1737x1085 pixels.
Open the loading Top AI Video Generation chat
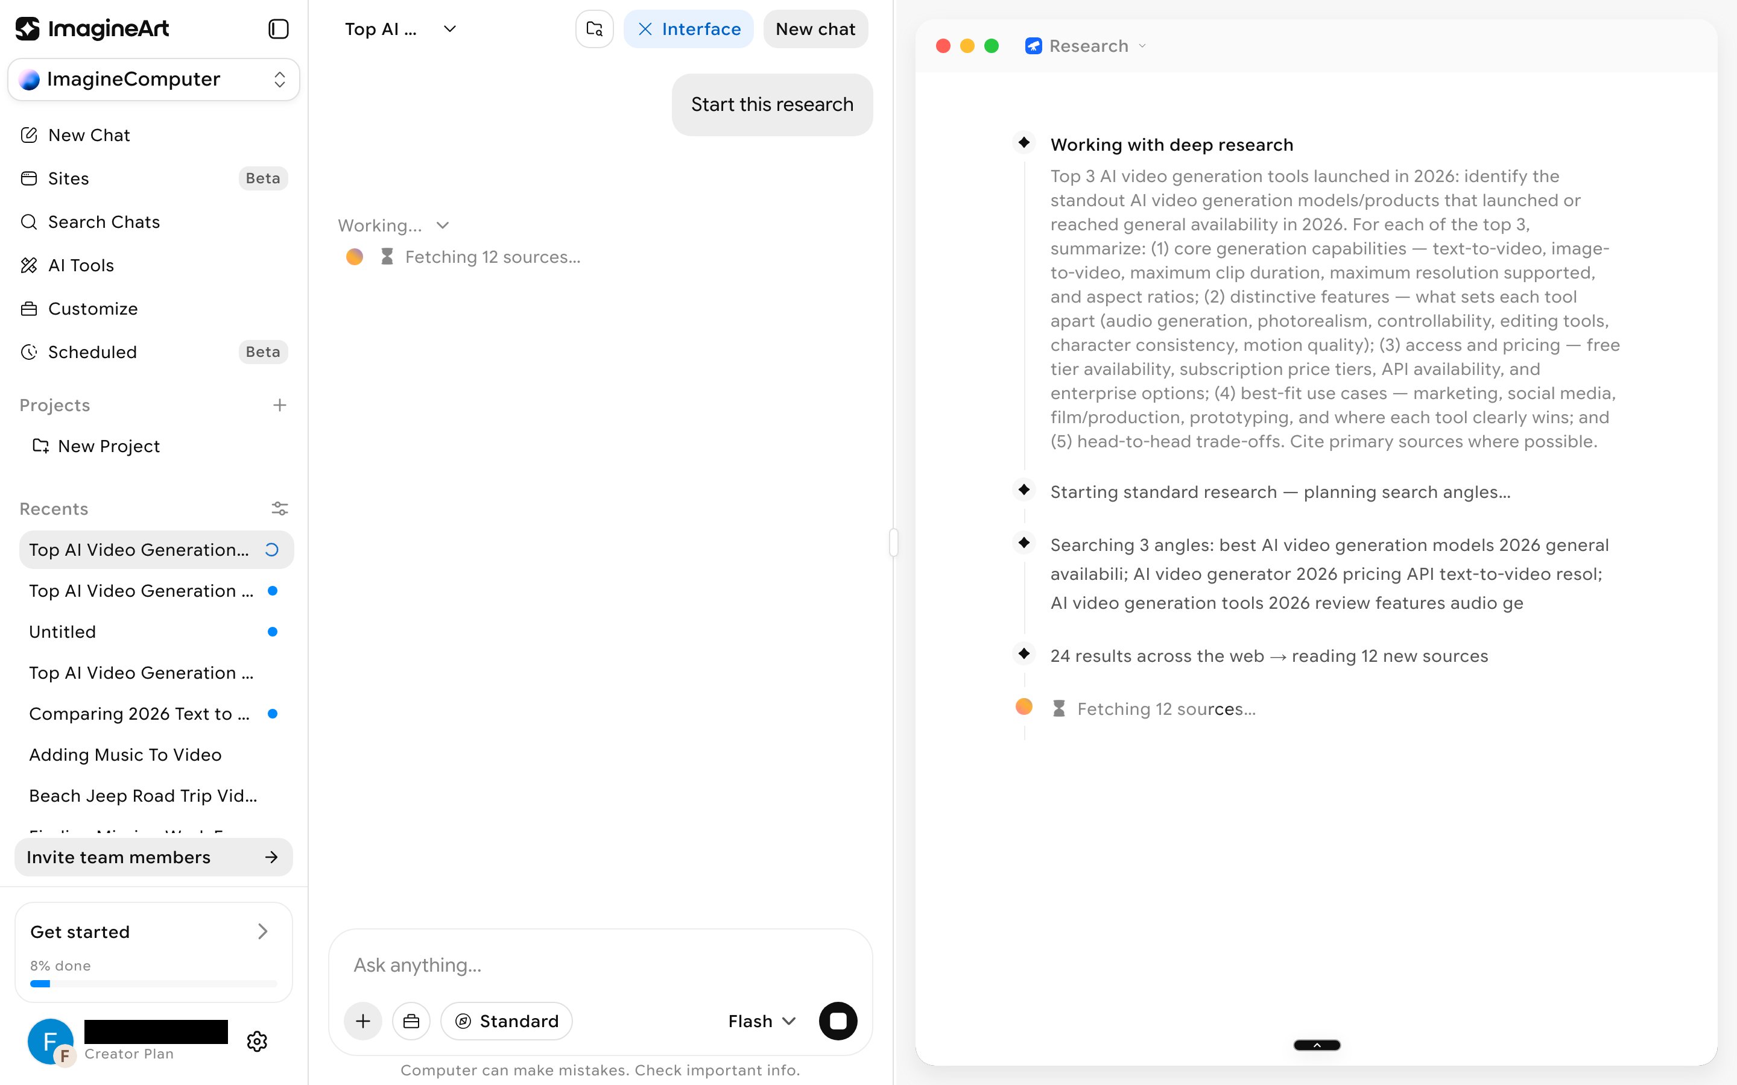[156, 550]
